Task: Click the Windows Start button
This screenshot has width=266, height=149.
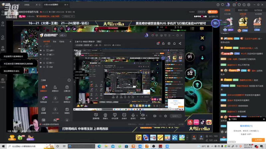Action: click(3, 146)
